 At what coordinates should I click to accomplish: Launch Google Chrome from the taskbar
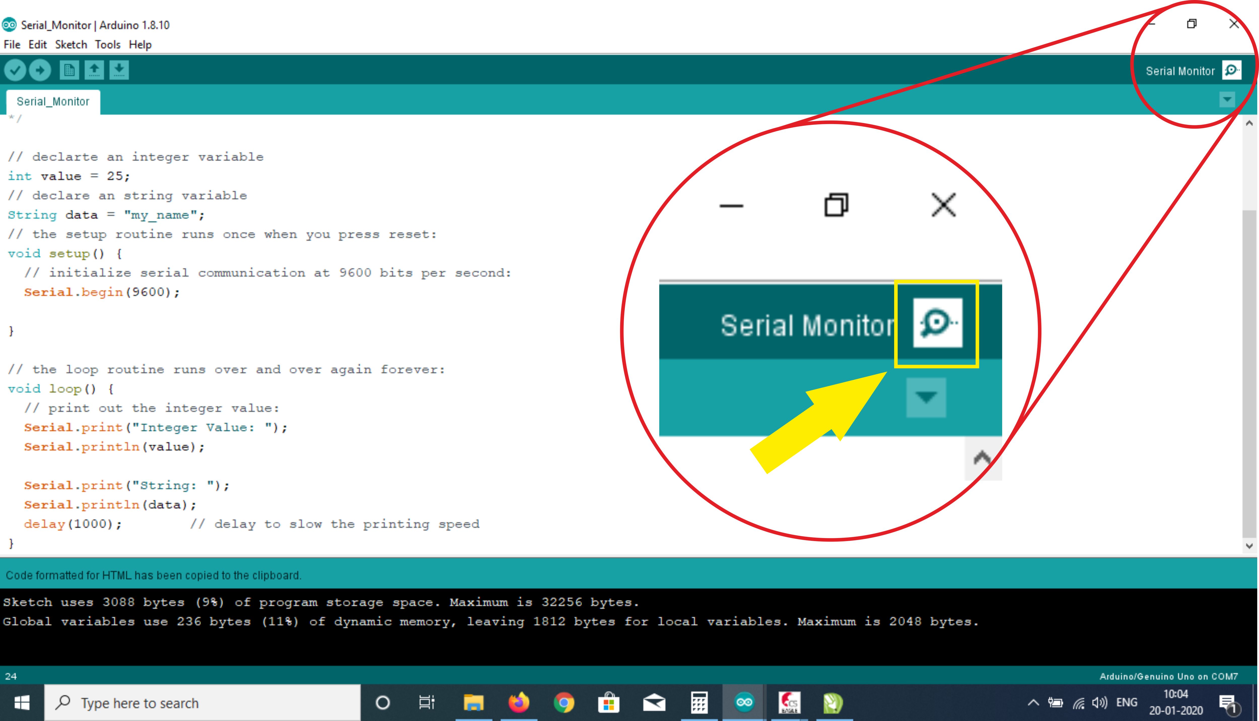click(x=564, y=703)
